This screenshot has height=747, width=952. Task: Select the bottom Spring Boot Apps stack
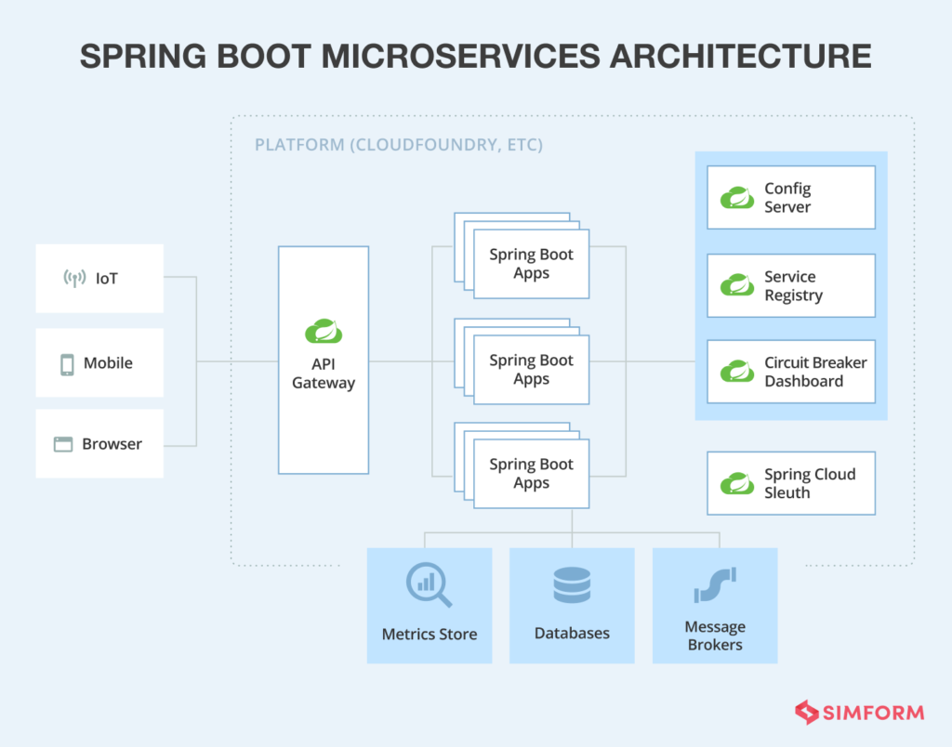pyautogui.click(x=531, y=473)
